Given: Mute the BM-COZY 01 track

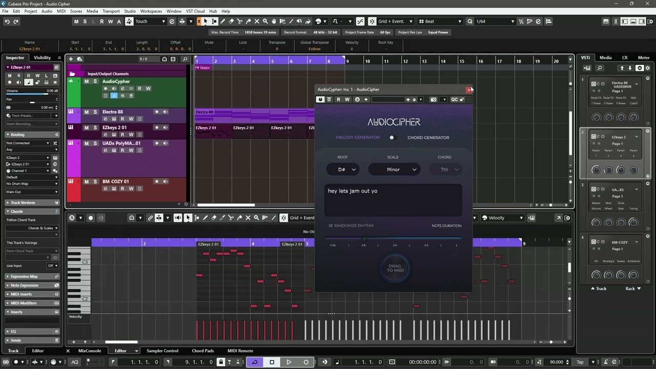Looking at the screenshot, I should coord(86,181).
